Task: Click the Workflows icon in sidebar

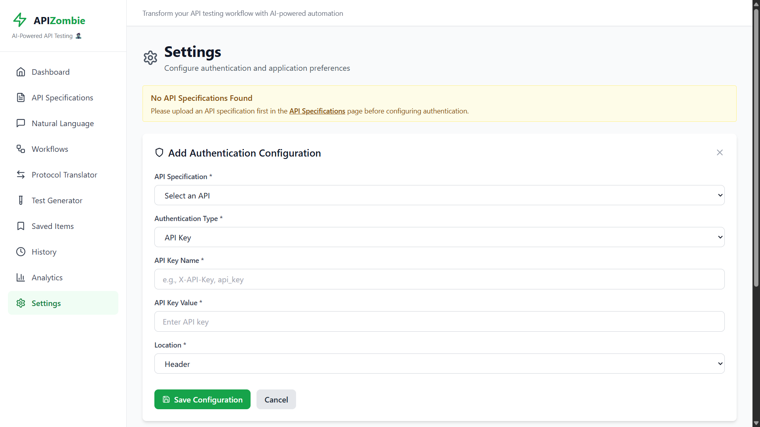Action: pos(21,149)
